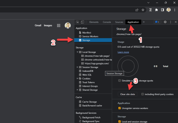The image size is (178, 123).
Task: Toggle the device toolbar icon
Action: pyautogui.click(x=82, y=22)
